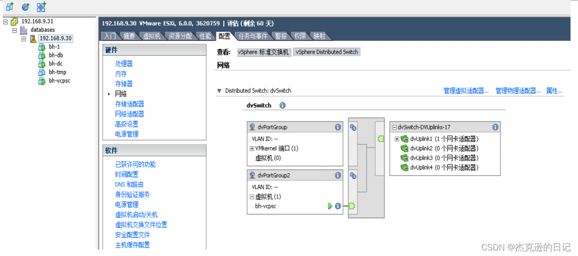Switch to the 性能 tab

(205, 36)
